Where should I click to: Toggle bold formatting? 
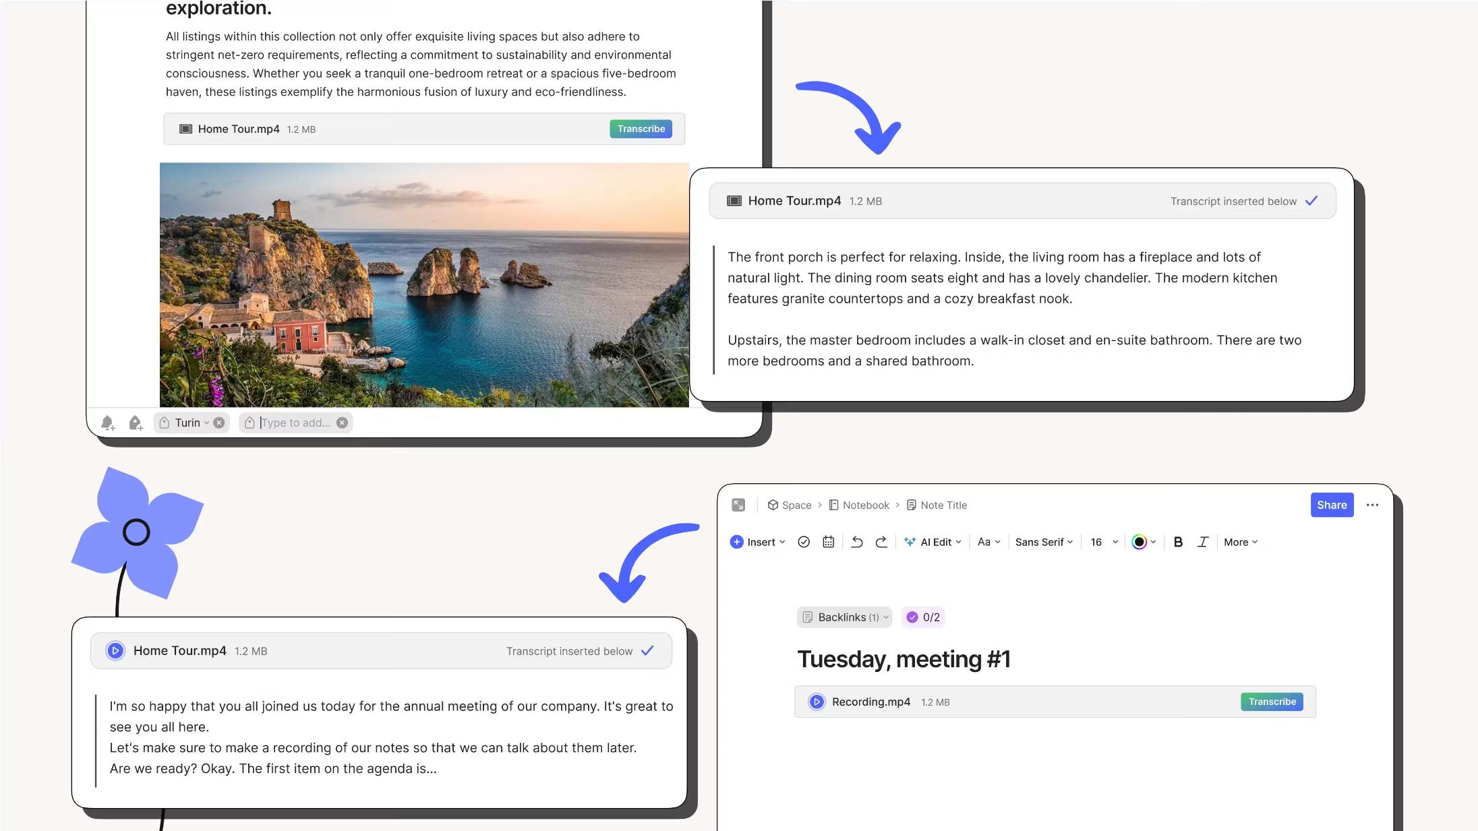[1178, 542]
